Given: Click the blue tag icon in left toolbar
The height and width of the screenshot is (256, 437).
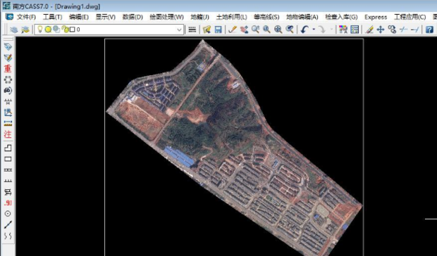Looking at the screenshot, I should (8, 46).
